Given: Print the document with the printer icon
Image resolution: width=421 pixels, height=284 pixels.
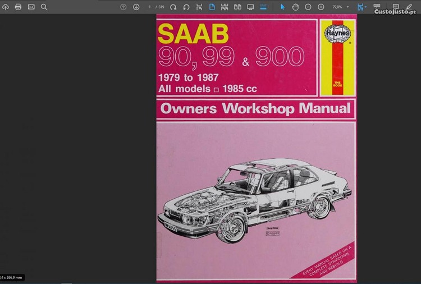Looking at the screenshot, I should coord(18,7).
